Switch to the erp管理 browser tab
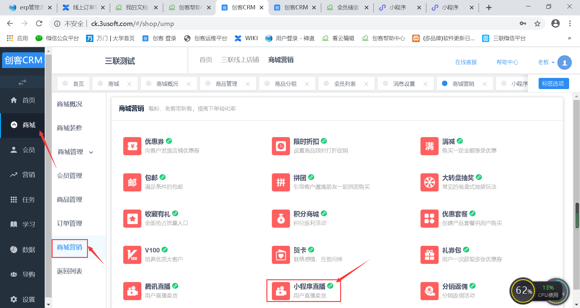The width and height of the screenshot is (580, 308). pos(30,8)
